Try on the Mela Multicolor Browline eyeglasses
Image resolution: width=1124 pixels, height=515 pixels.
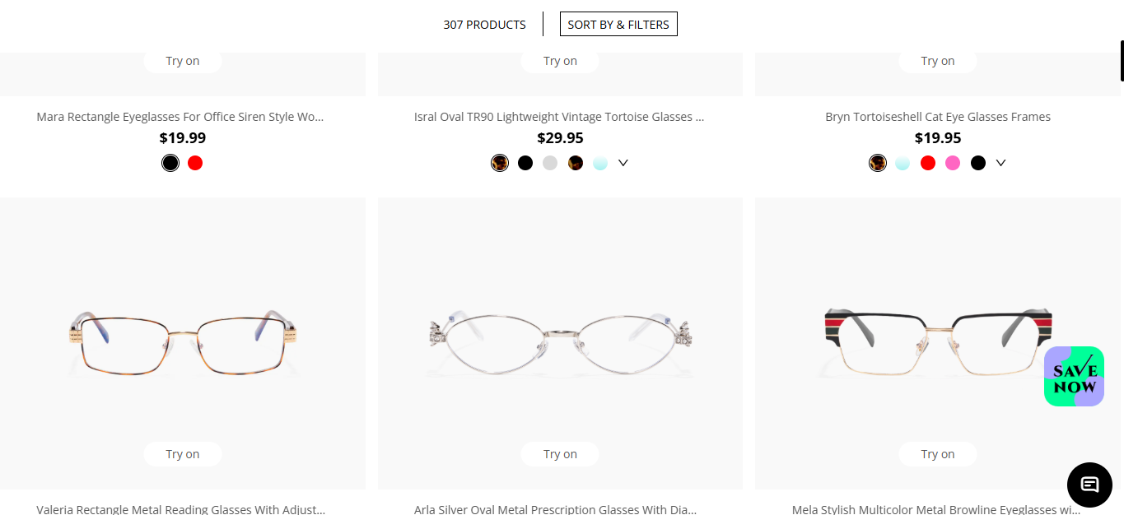tap(937, 454)
